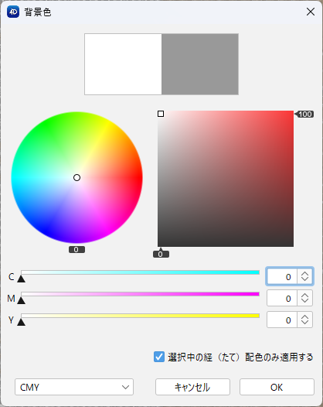This screenshot has width=323, height=407.
Task: Click the hue value label under the wheel
Action: point(76,249)
